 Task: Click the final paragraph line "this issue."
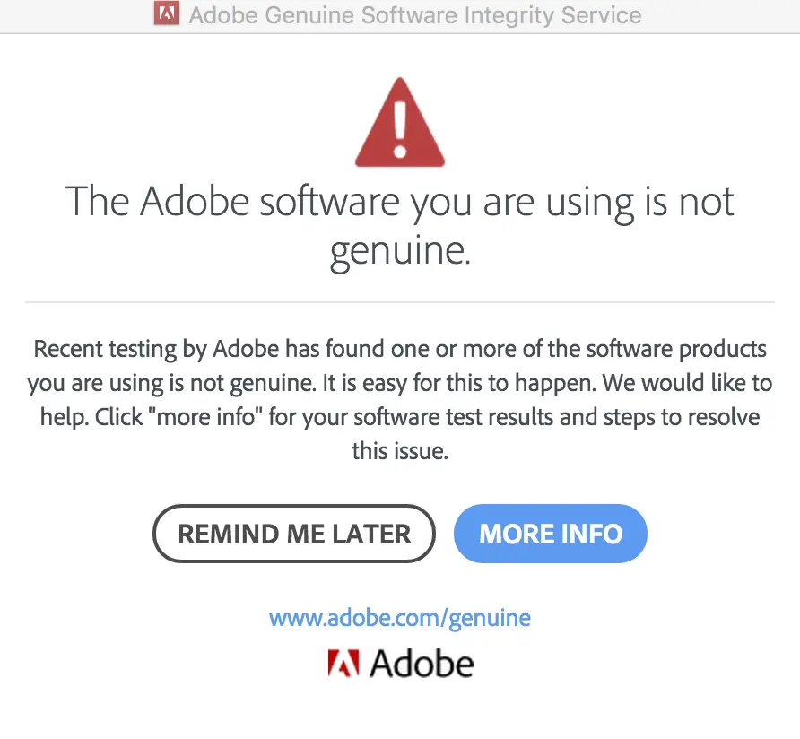[400, 451]
